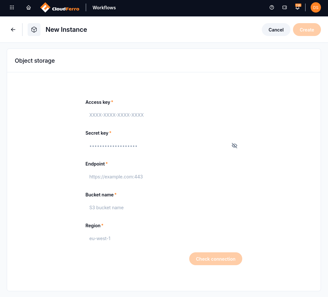The width and height of the screenshot is (328, 297).
Task: Click the CloudFerro logo
Action: pyautogui.click(x=60, y=8)
